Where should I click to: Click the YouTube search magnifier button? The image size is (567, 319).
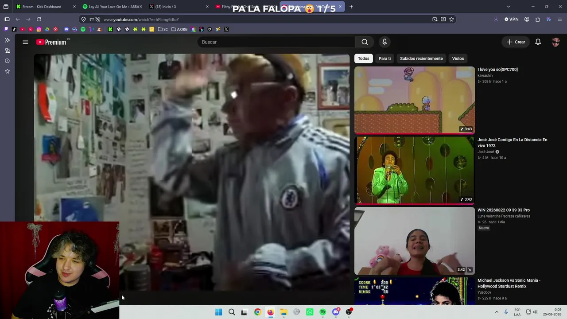[365, 42]
